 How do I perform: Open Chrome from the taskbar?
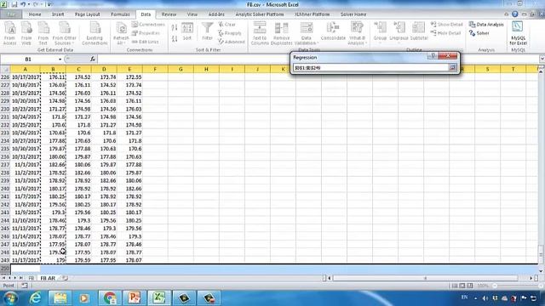110,297
